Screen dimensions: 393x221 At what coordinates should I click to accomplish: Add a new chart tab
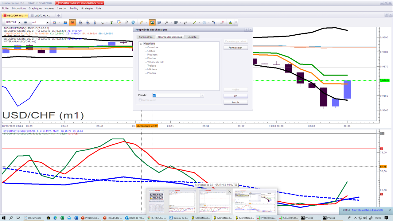tap(58, 15)
